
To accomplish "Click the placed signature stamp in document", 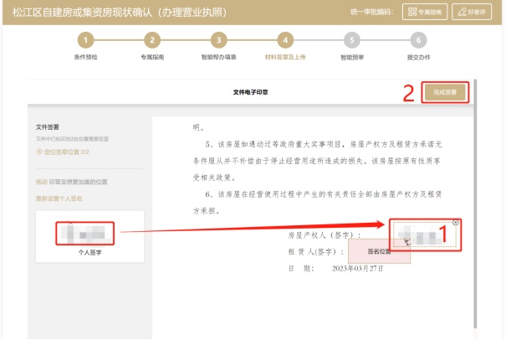I will pyautogui.click(x=424, y=235).
